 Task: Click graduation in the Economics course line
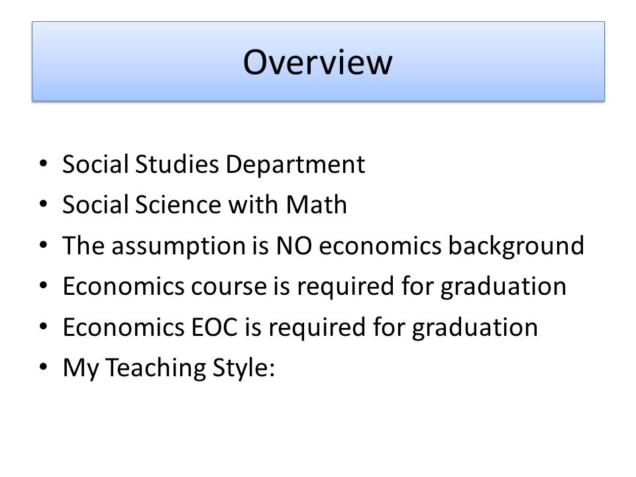click(x=503, y=288)
